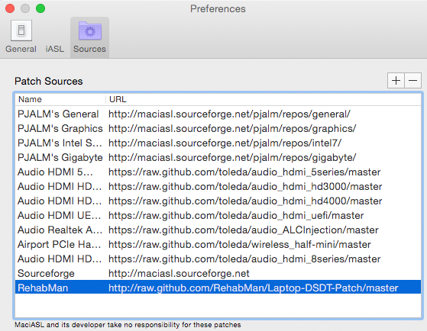Image resolution: width=427 pixels, height=331 pixels.
Task: Click the pjalm/repos/gigabyte/ URL cell
Action: point(232,157)
